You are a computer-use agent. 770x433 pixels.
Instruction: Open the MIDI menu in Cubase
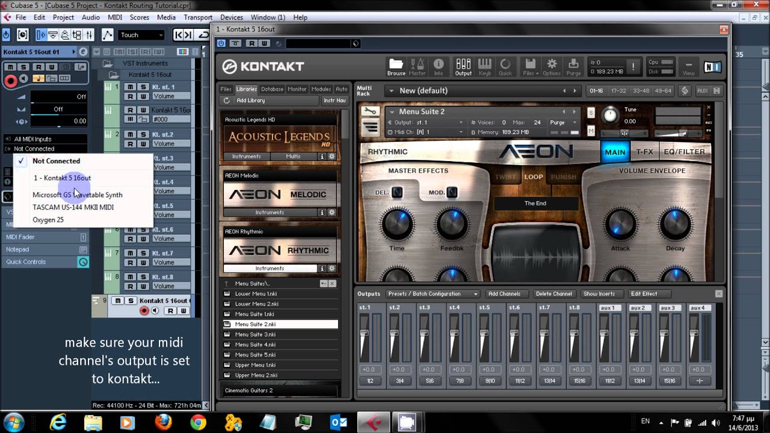tap(114, 17)
